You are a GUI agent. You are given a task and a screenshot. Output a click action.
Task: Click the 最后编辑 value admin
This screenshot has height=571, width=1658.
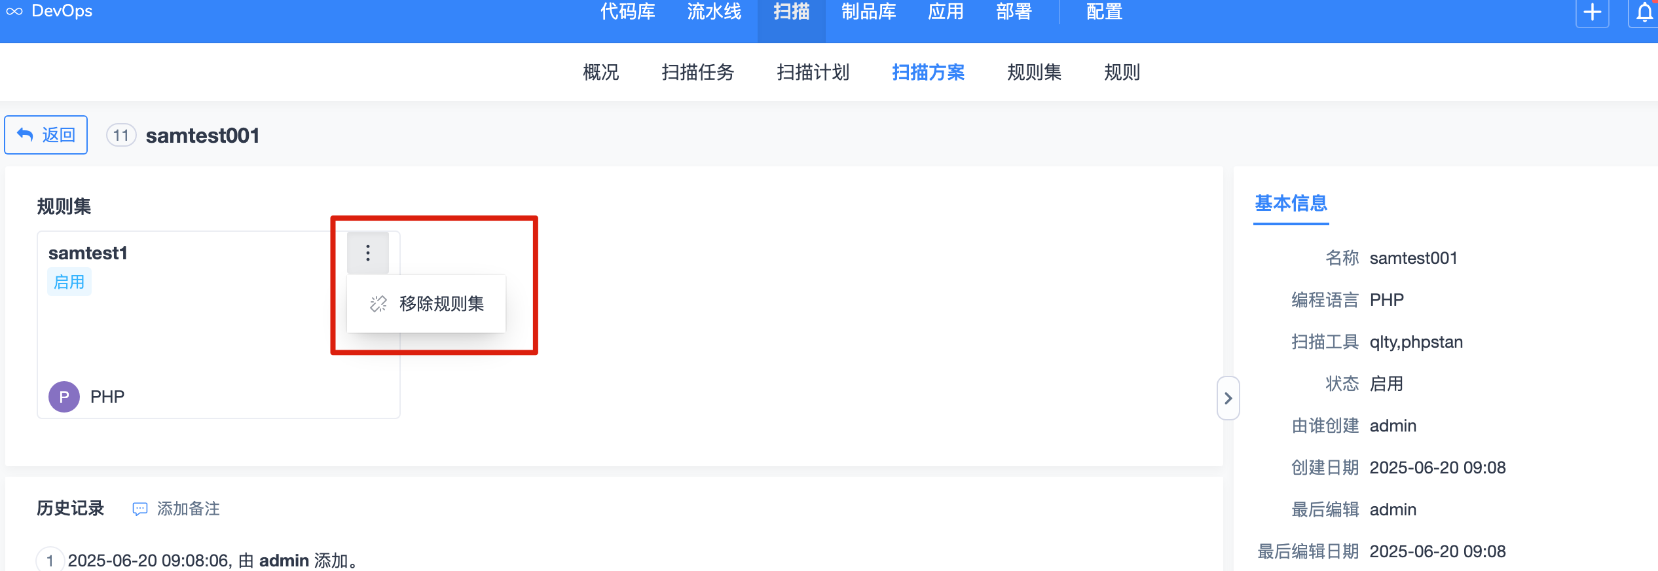1393,509
